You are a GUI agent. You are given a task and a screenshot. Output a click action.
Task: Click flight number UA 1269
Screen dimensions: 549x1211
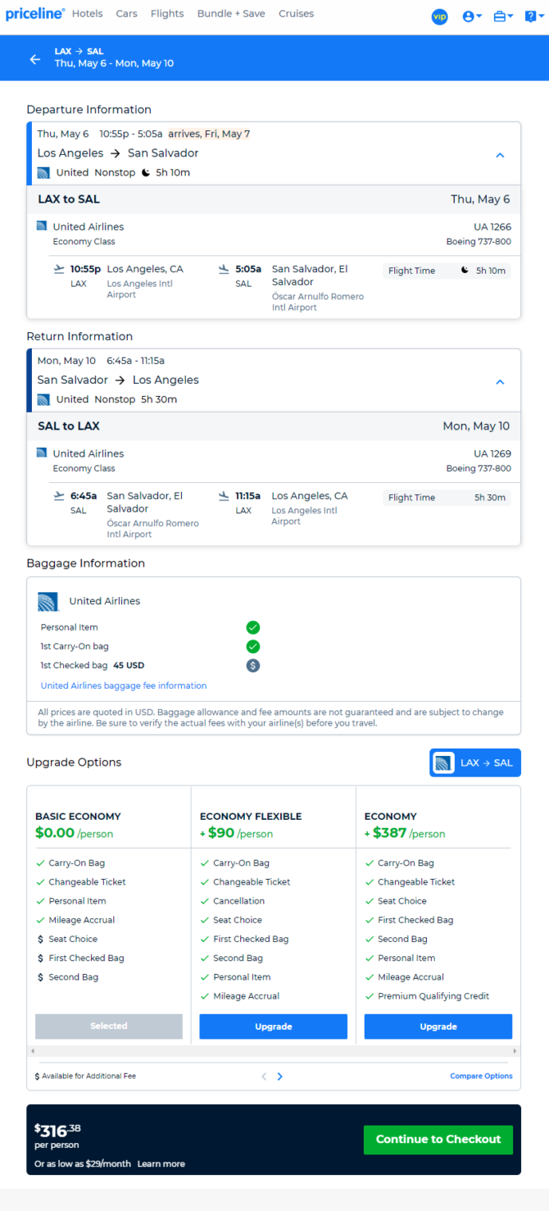492,453
